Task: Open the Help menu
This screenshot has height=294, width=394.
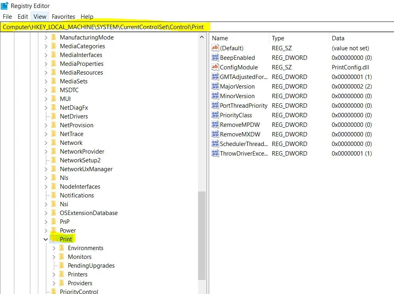Action: (87, 17)
